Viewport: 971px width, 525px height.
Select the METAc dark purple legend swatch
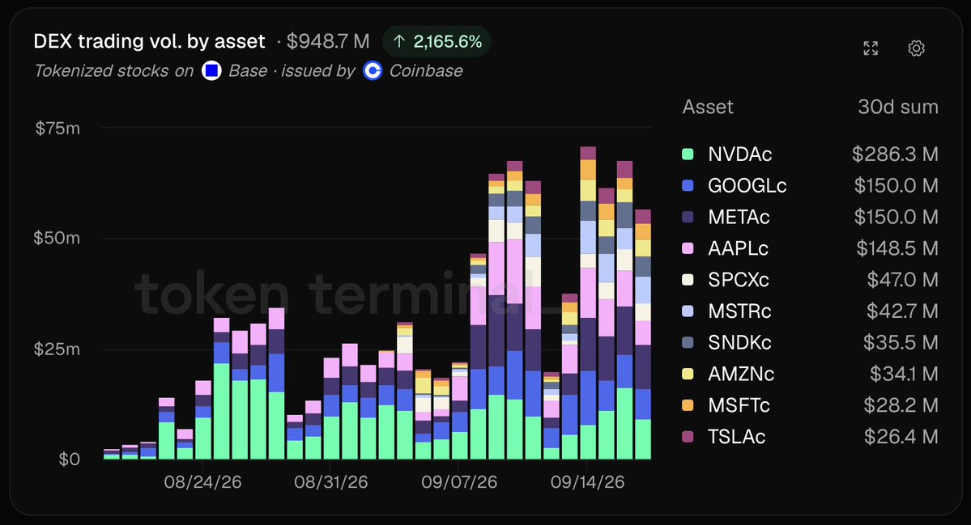coord(688,217)
